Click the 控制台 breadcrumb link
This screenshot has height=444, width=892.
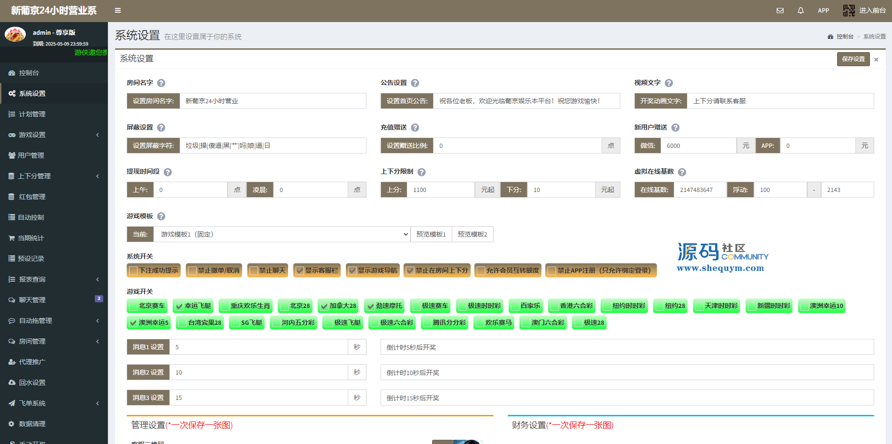[845, 37]
